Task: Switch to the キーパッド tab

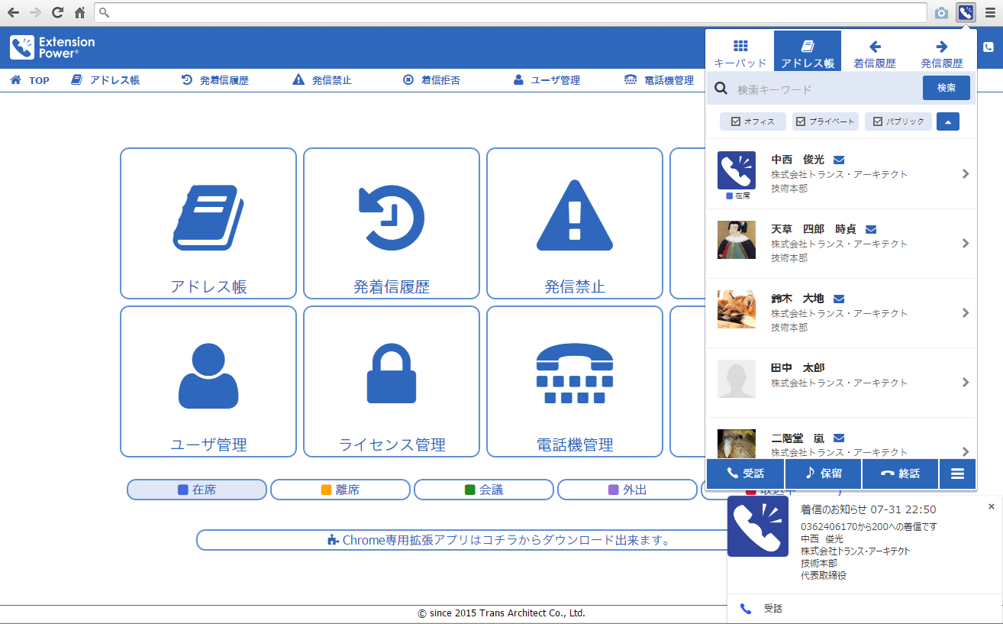Action: point(740,52)
